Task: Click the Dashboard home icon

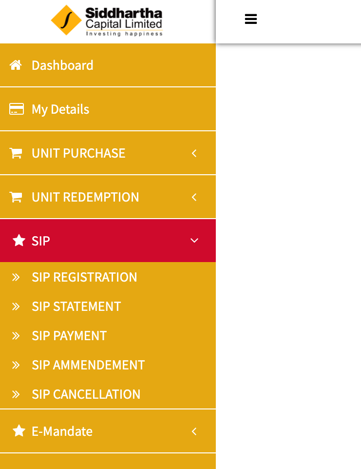Action: 16,65
